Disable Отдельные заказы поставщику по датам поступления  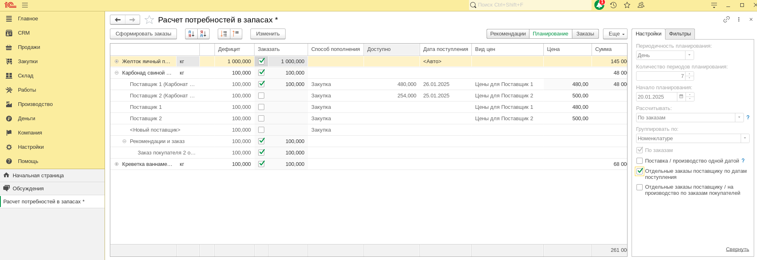pyautogui.click(x=640, y=171)
